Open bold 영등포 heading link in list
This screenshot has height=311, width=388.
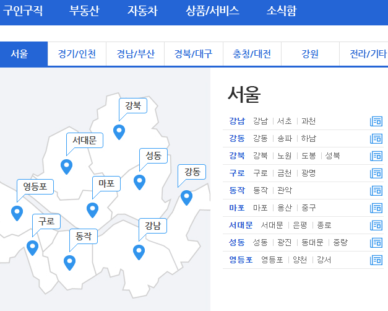(x=241, y=260)
